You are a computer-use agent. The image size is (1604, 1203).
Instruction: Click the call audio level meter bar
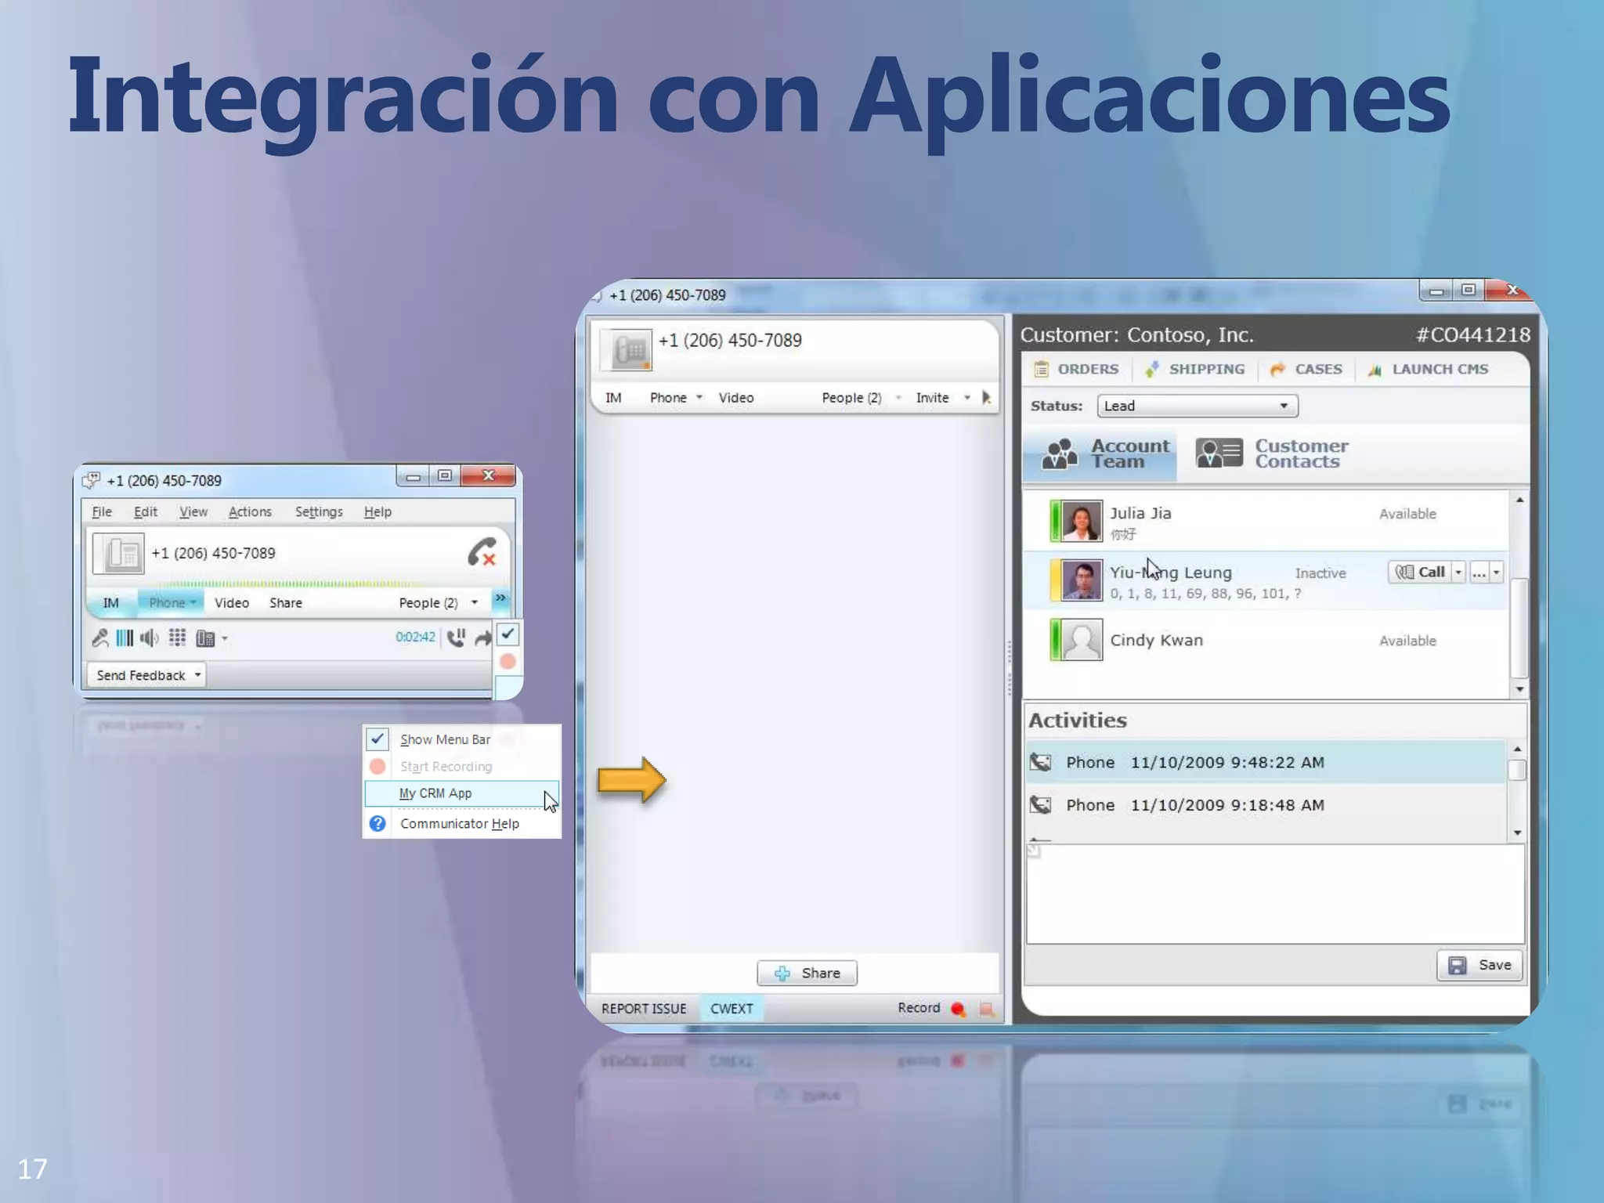point(291,583)
